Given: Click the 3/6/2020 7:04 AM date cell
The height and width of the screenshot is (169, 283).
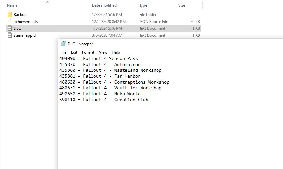Looking at the screenshot, I should point(107,35).
